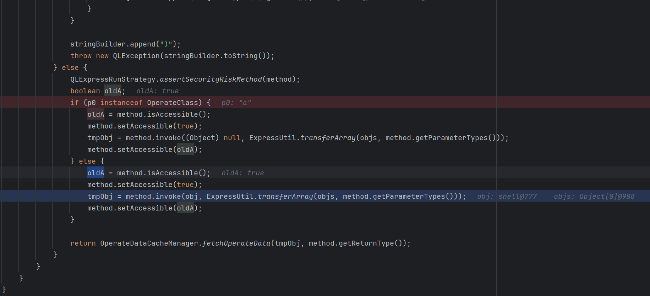Click inline hint 'p0: "a"'

click(236, 103)
